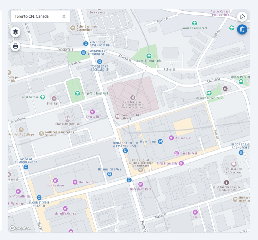This screenshot has width=258, height=240.
Task: Click the Asquith Green Park marker
Action: [209, 93]
